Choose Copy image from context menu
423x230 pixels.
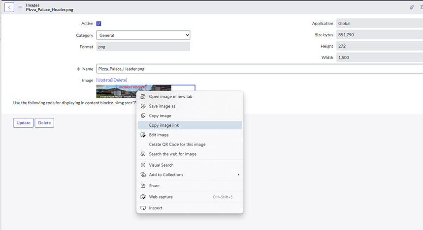190,115
